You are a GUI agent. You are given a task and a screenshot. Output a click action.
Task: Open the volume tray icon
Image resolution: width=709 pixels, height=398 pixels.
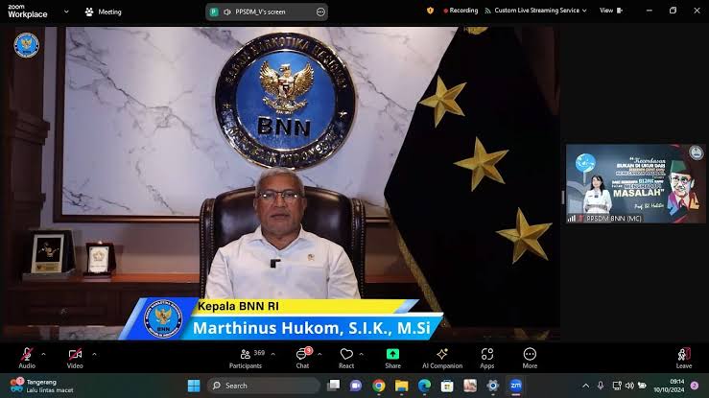point(629,386)
